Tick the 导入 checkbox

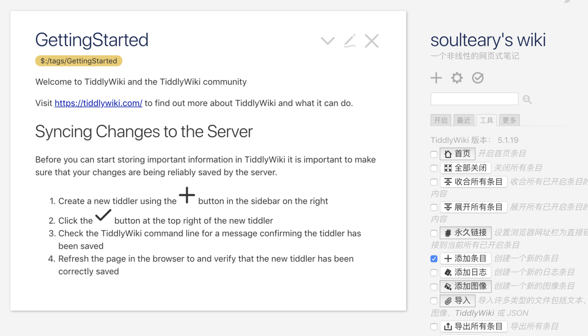(x=434, y=301)
